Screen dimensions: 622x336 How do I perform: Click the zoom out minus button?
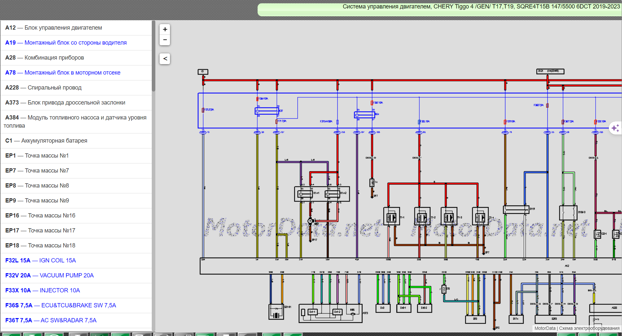(165, 40)
